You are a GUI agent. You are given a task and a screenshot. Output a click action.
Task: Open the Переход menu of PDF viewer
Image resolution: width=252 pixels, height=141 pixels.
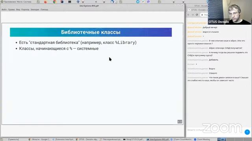point(25,9)
